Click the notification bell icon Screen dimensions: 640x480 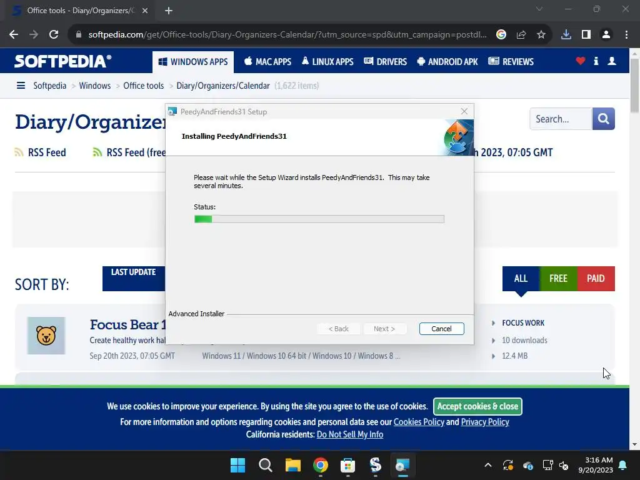point(622,465)
